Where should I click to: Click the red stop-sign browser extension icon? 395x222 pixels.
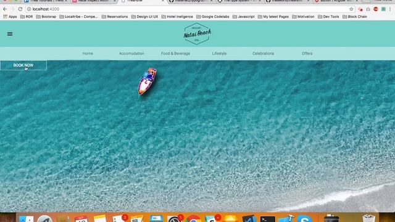pyautogui.click(x=376, y=9)
